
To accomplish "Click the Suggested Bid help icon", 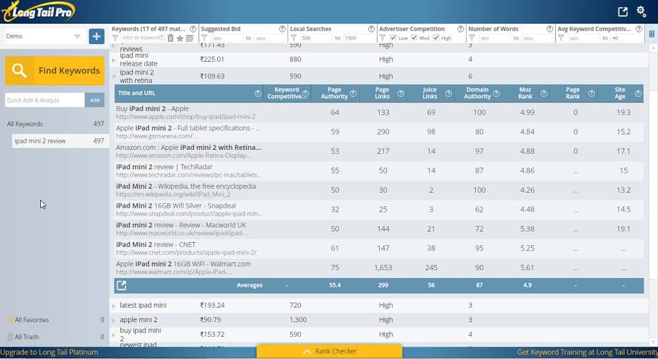I will click(282, 29).
